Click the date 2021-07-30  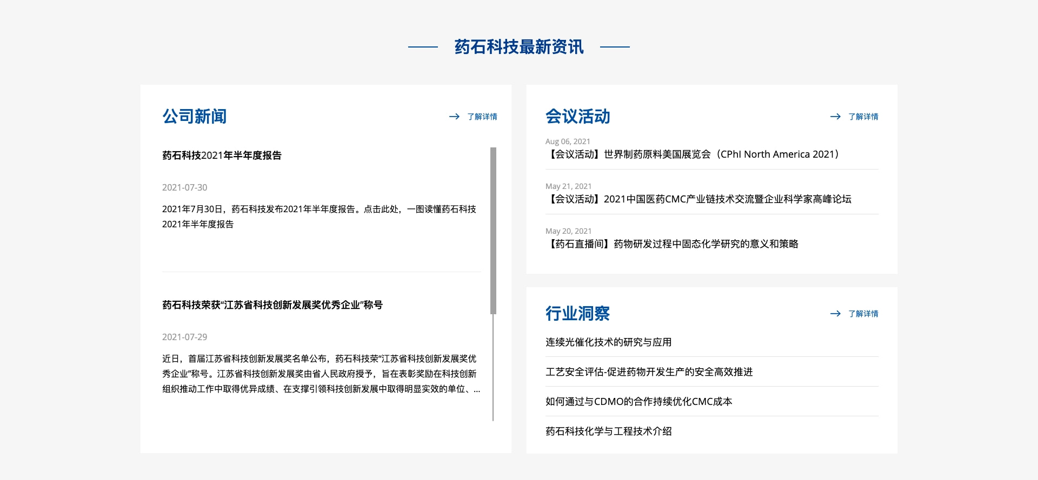click(x=185, y=187)
